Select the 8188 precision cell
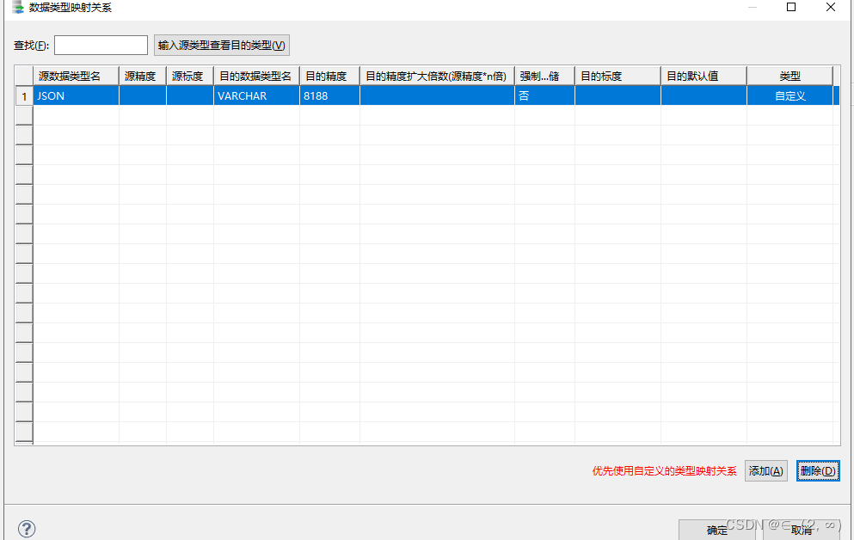854x540 pixels. 330,95
